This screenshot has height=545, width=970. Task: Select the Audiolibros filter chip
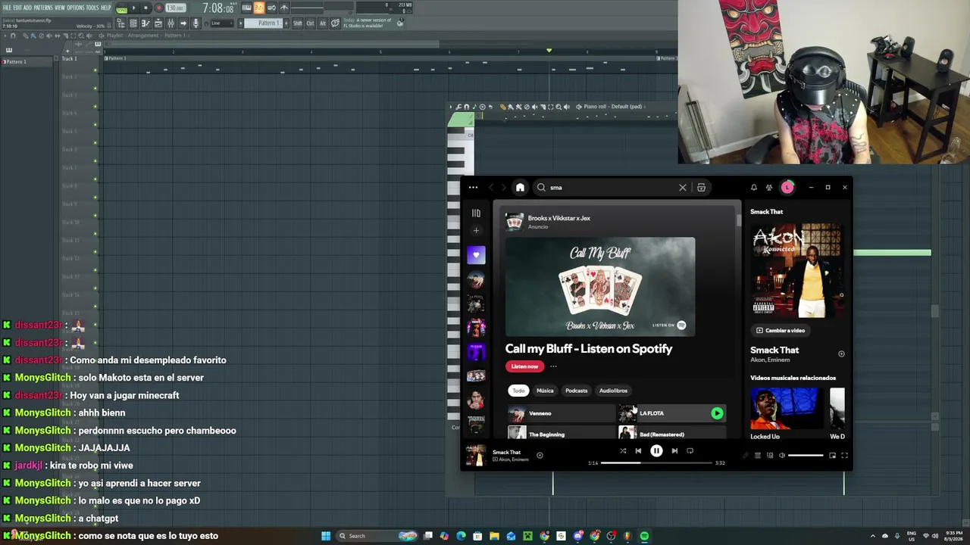(x=613, y=391)
